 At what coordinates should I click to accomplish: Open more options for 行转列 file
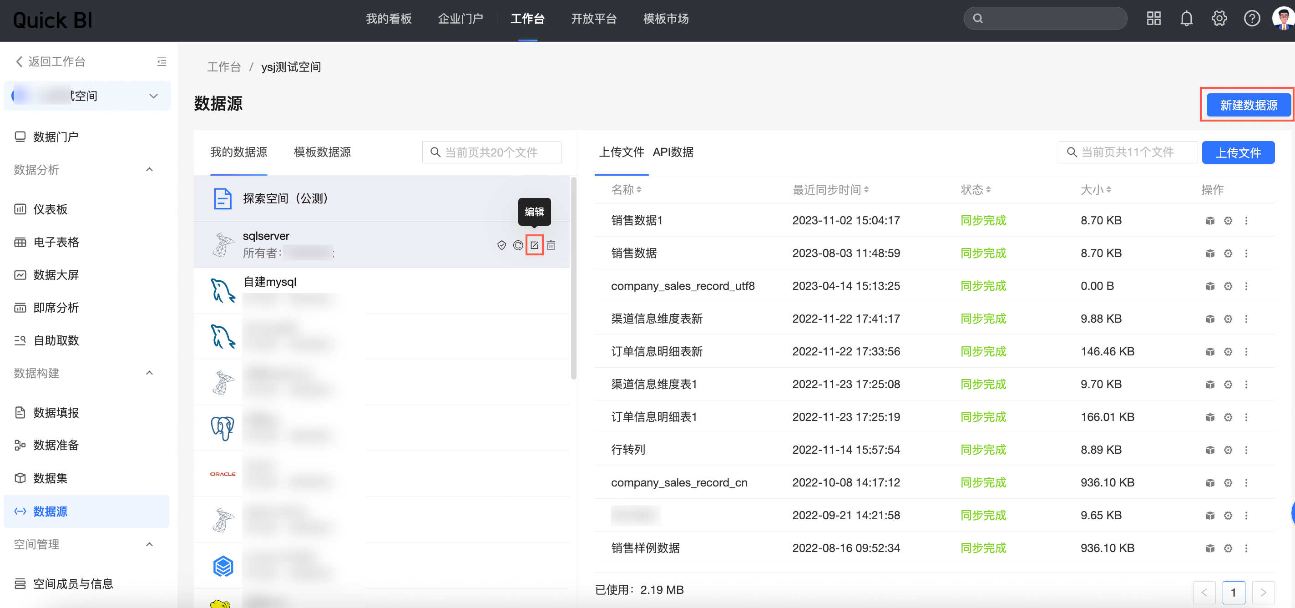(1246, 450)
